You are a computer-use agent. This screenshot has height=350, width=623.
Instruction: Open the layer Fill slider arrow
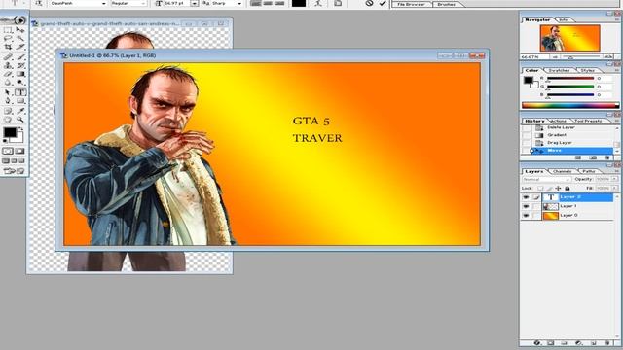coord(614,188)
